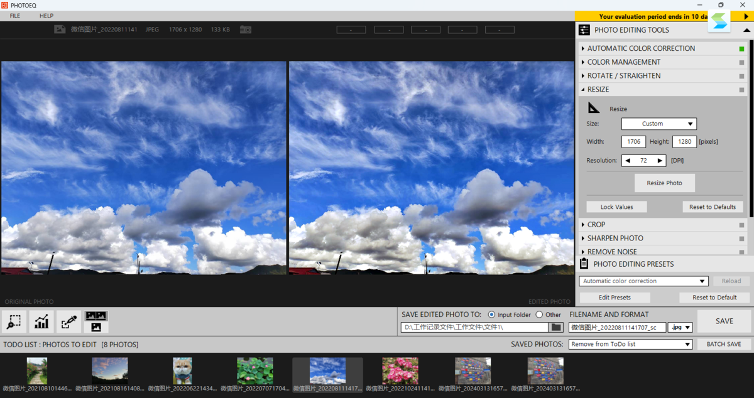Toggle Rotate / Straighten enable indicator

[742, 76]
